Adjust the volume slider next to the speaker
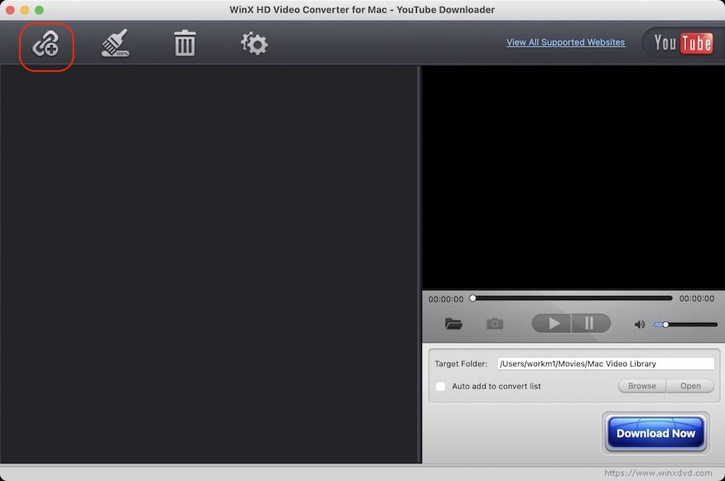The height and width of the screenshot is (481, 725). [665, 324]
